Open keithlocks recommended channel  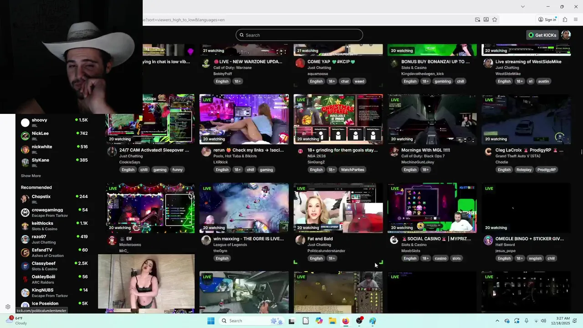coord(54,226)
